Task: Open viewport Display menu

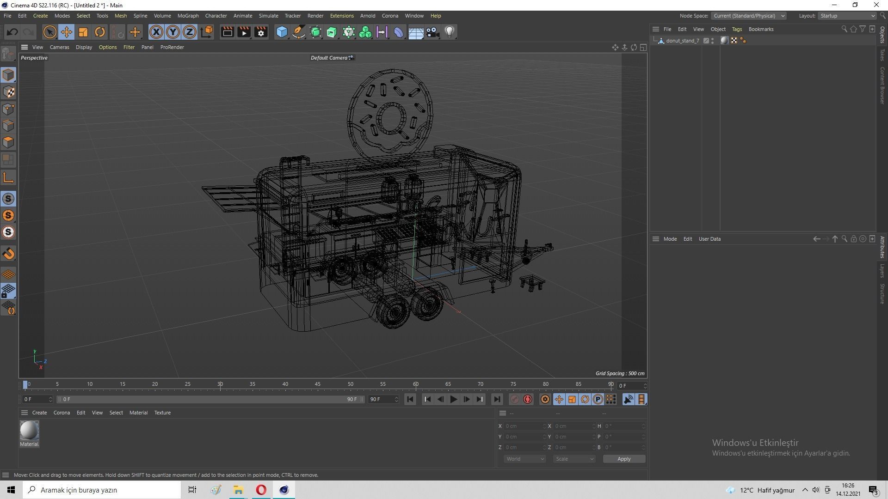Action: (x=84, y=47)
